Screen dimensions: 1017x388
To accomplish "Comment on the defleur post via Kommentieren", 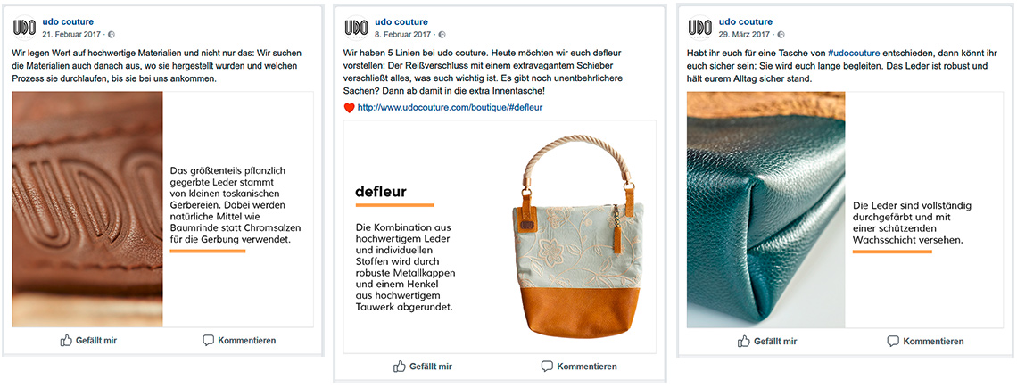I will click(x=579, y=367).
